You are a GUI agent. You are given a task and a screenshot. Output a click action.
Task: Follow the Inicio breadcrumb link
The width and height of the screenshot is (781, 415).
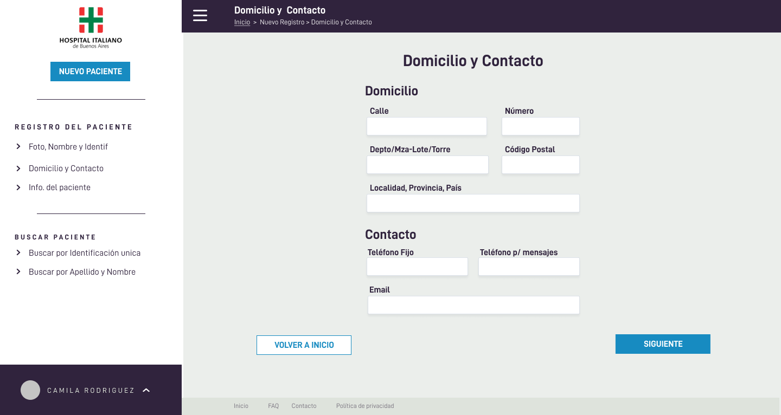click(242, 22)
